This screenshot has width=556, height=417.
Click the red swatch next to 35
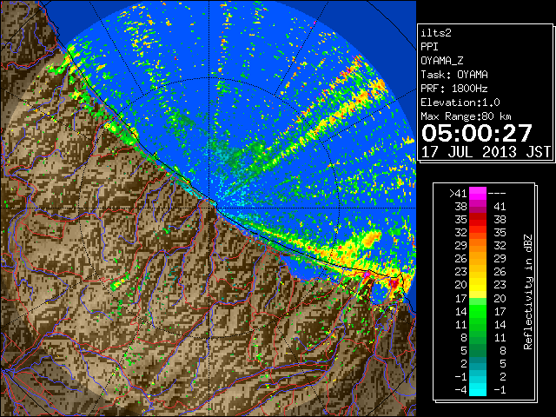(478, 219)
